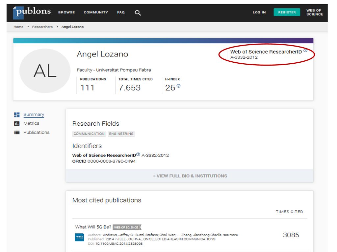Click the Web of Science badge
This screenshot has width=337, height=252.
pyautogui.click(x=126, y=227)
